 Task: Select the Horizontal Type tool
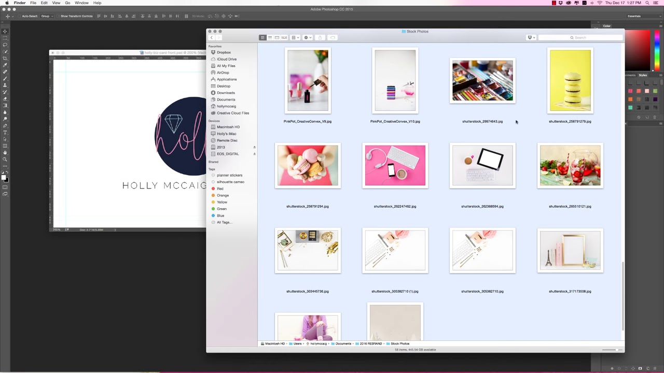(5, 133)
